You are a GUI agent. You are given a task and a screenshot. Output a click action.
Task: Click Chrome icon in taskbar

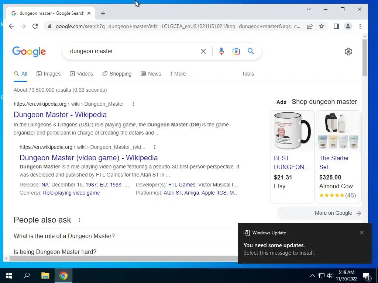coord(63,276)
